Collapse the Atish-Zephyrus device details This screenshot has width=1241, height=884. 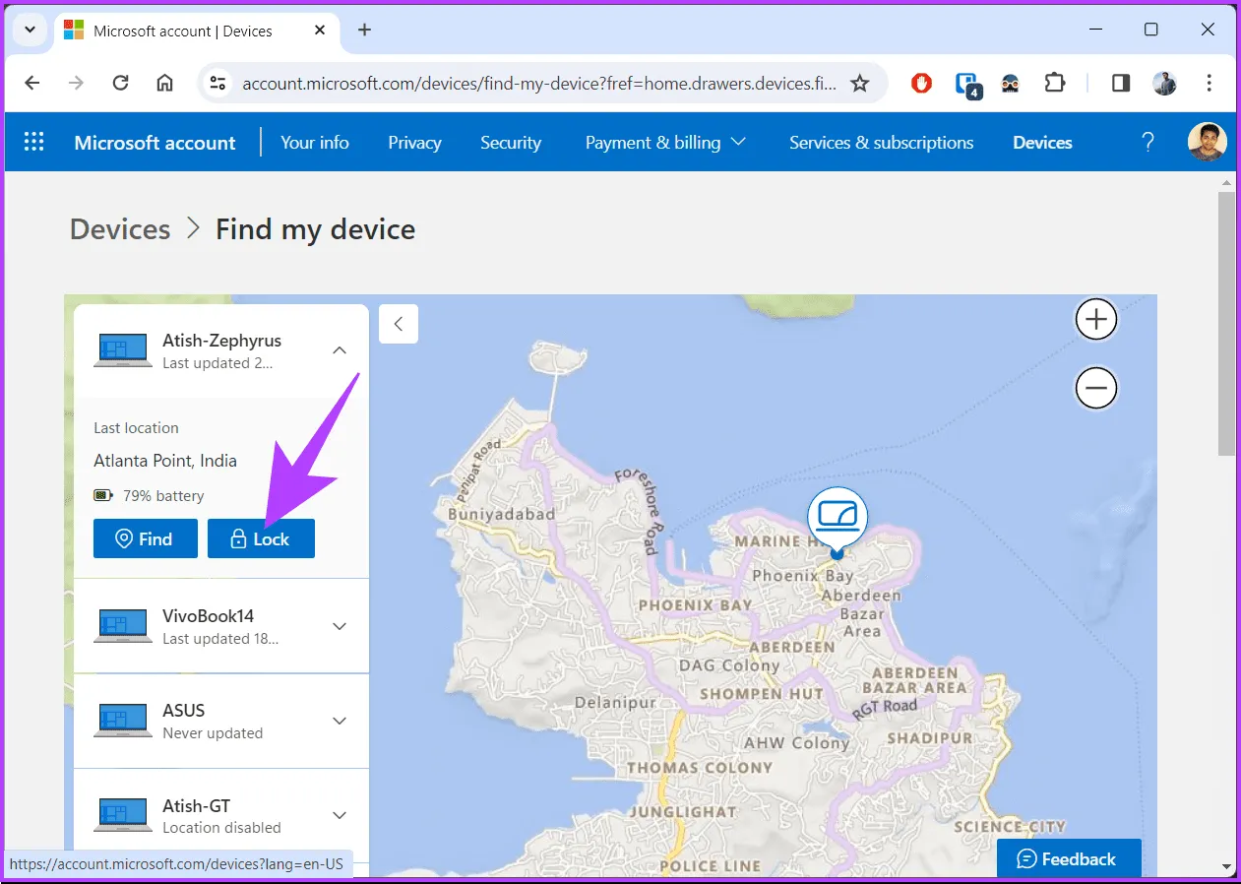(340, 350)
